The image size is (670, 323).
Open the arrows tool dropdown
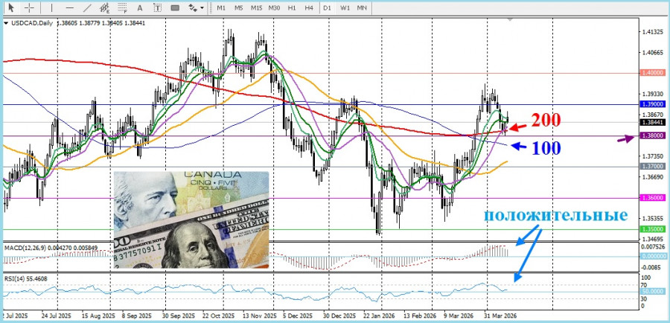pyautogui.click(x=202, y=8)
